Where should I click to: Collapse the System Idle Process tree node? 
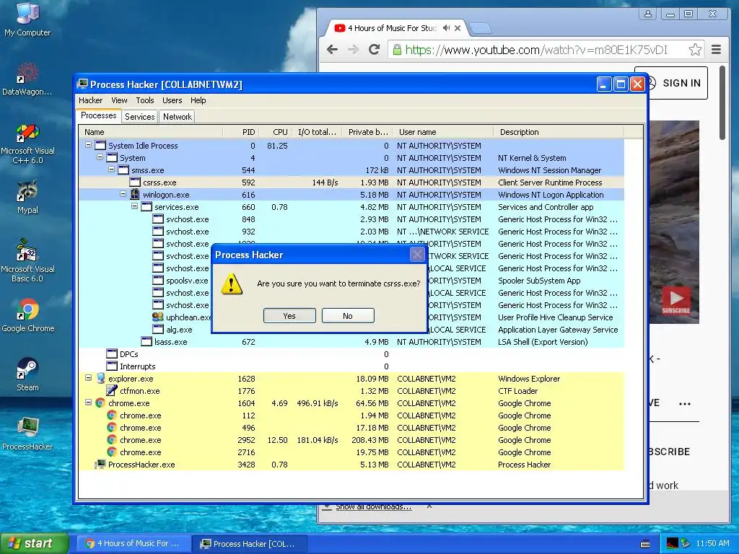[88, 145]
